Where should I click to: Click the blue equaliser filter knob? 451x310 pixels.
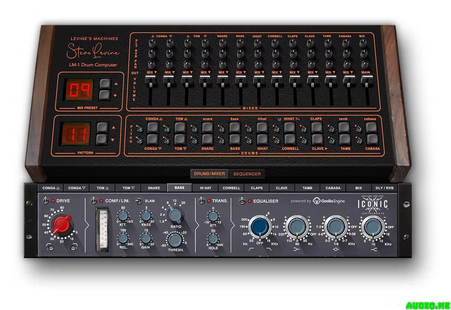(x=260, y=227)
